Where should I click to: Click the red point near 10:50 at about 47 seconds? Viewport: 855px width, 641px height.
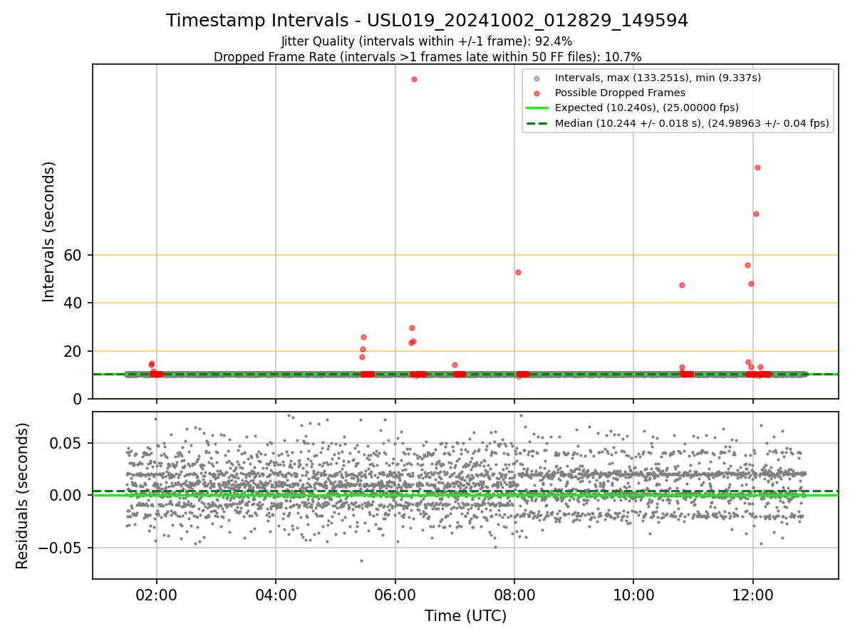point(682,285)
